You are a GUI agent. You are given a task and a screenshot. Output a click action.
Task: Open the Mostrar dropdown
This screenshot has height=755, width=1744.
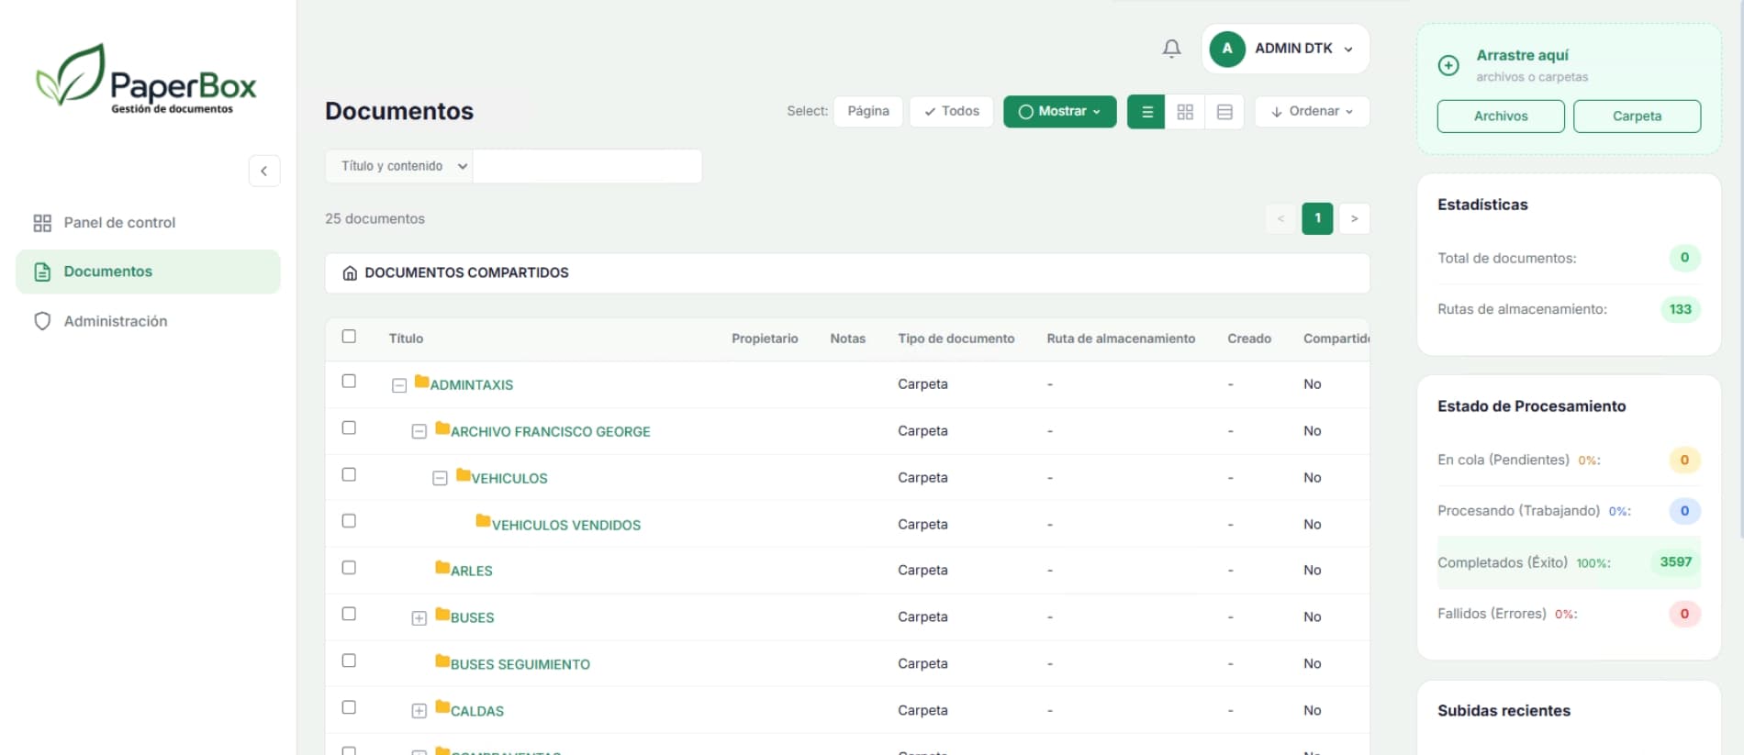click(x=1059, y=112)
